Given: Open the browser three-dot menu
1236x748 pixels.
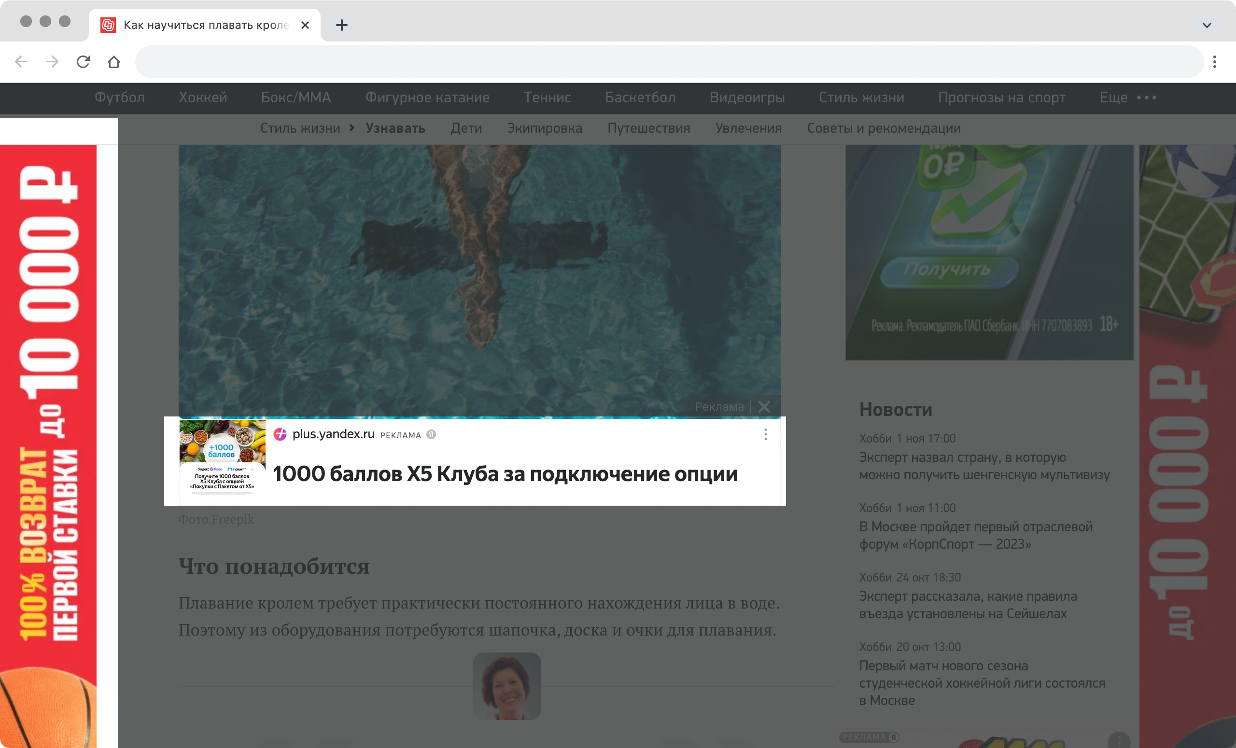Looking at the screenshot, I should pos(1214,62).
